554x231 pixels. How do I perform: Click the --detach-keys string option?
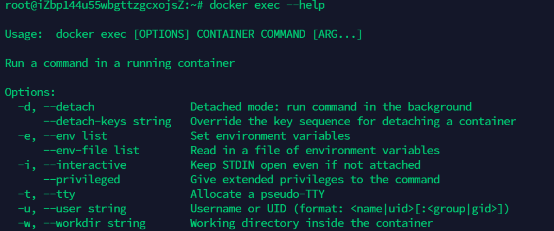pos(108,122)
